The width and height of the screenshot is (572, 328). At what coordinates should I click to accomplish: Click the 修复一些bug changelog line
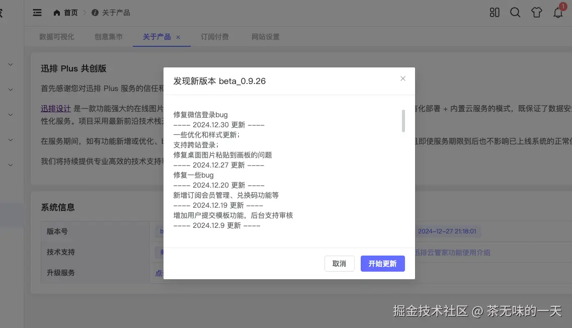[x=193, y=175]
